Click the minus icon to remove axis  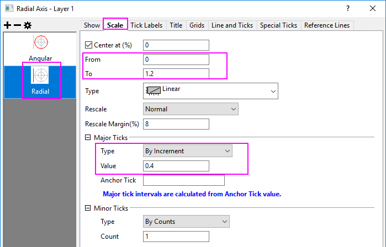pos(17,25)
